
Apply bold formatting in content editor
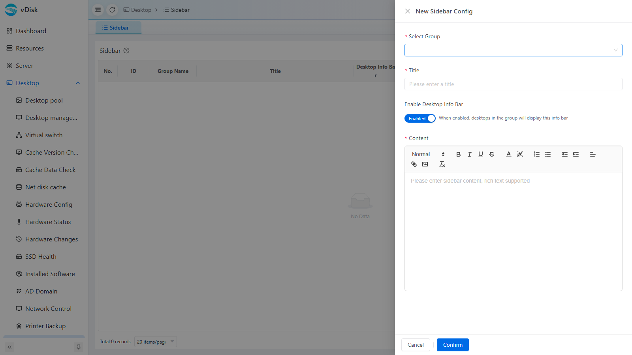point(458,154)
